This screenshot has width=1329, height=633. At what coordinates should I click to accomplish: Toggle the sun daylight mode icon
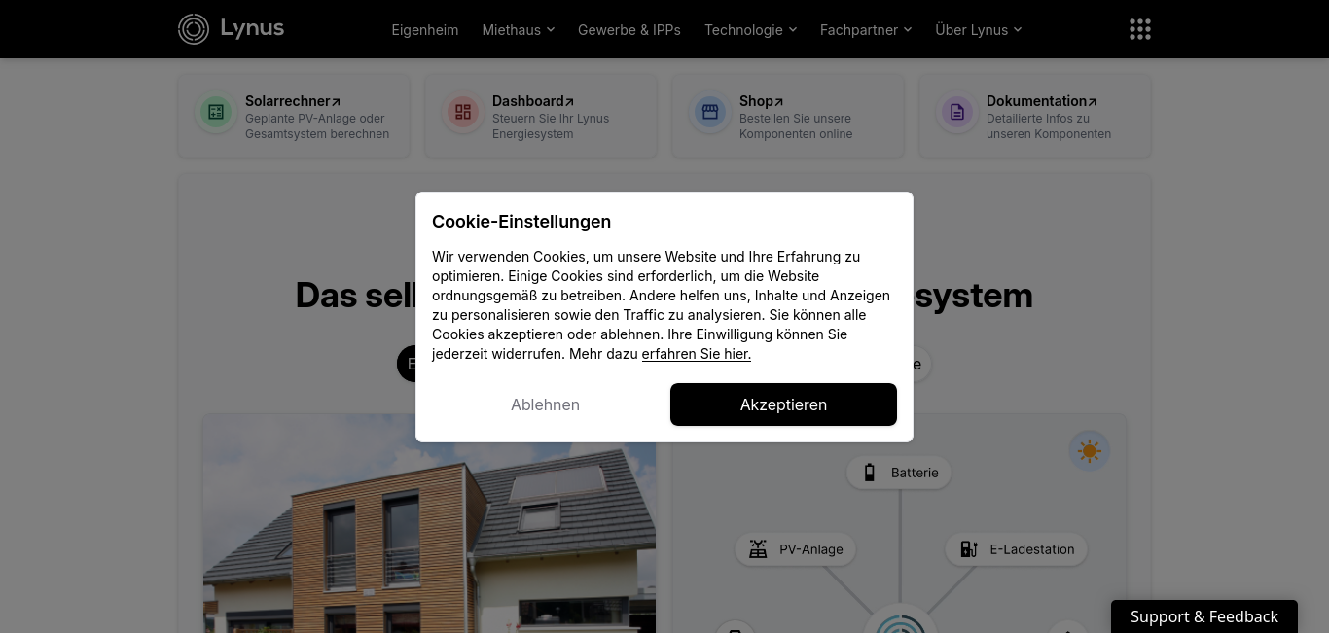click(1089, 451)
